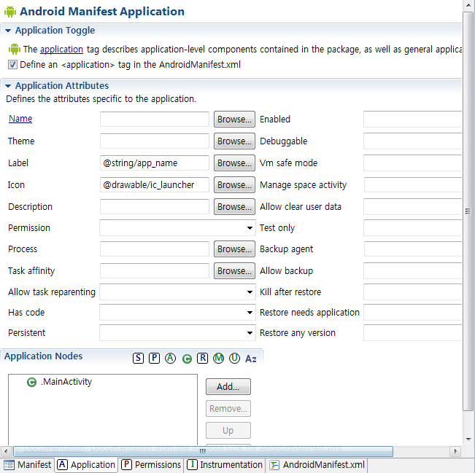Click into the Task affinity input field

(x=155, y=271)
